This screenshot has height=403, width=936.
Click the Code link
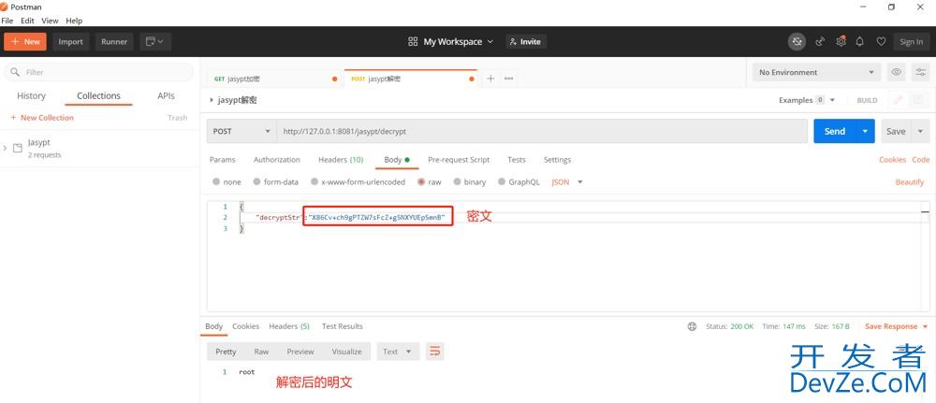tap(920, 160)
